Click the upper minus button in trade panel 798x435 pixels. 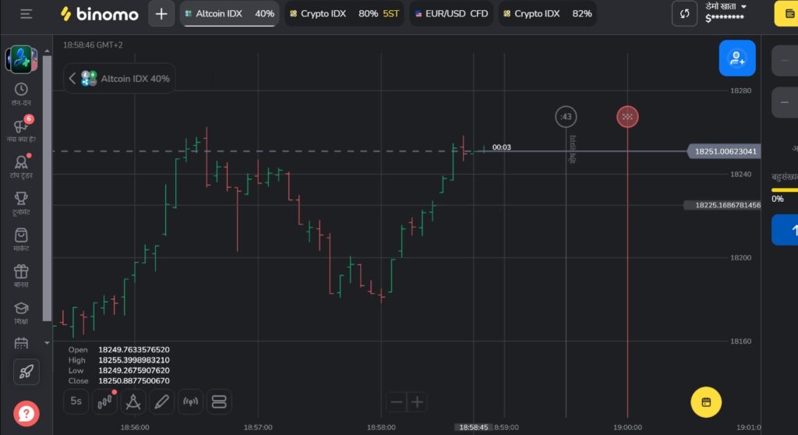[786, 60]
